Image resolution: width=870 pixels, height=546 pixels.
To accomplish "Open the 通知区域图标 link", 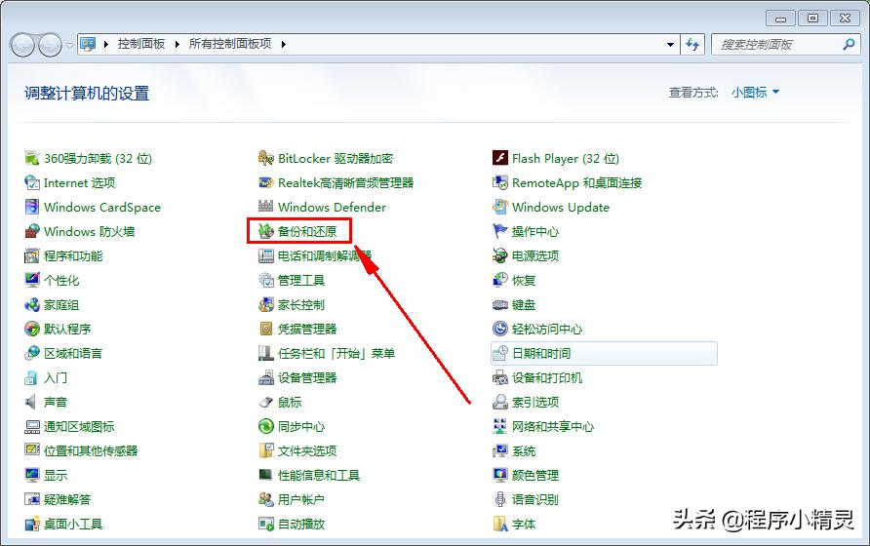I will 79,427.
